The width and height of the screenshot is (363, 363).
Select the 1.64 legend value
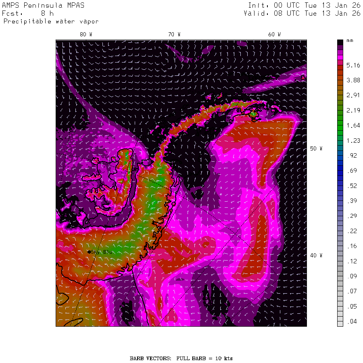(x=353, y=125)
